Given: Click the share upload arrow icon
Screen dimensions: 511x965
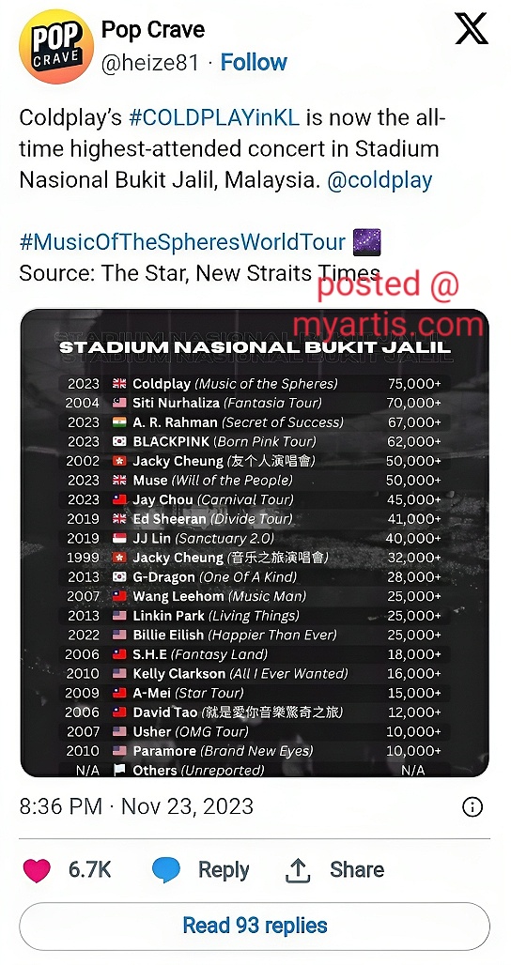Looking at the screenshot, I should (x=298, y=869).
